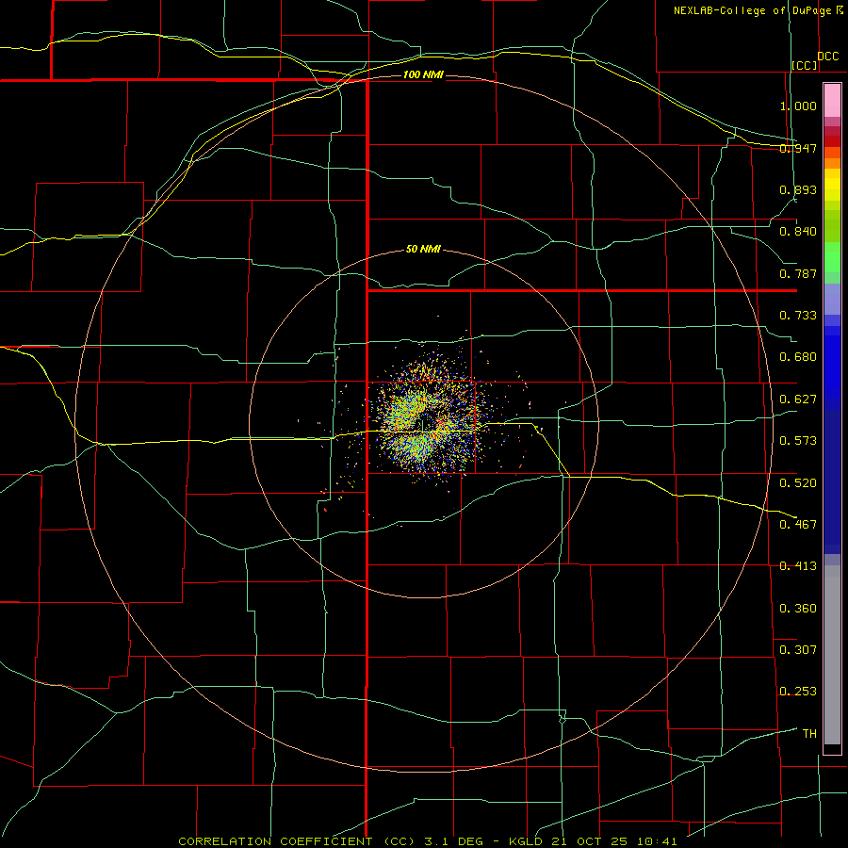Click the DCC label above the color bar
848x848 pixels.
point(828,57)
